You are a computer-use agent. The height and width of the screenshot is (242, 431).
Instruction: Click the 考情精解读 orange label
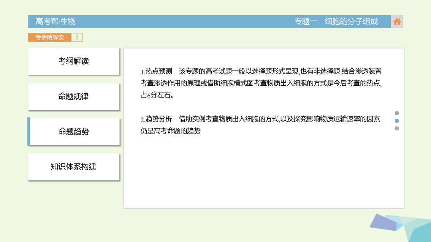pyautogui.click(x=49, y=37)
